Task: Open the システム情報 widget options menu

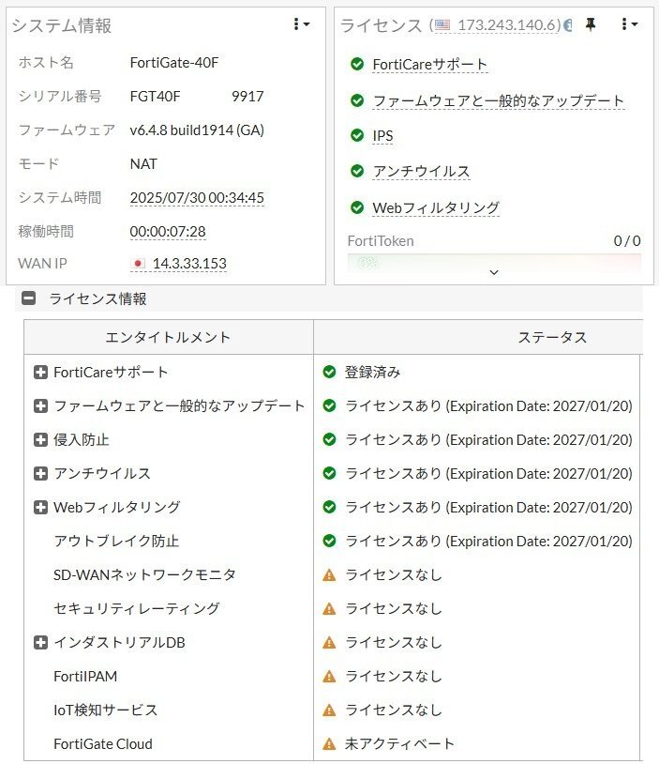Action: pyautogui.click(x=301, y=23)
